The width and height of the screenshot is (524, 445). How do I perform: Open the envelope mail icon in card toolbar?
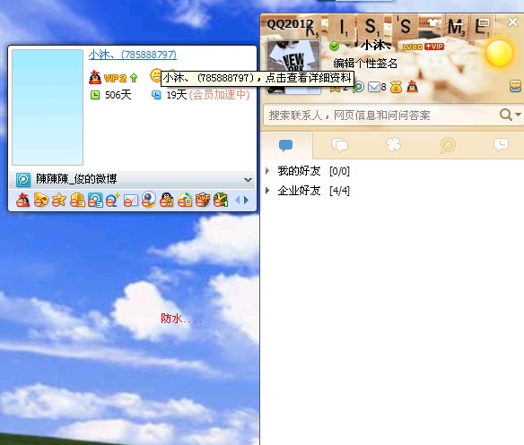point(131,201)
